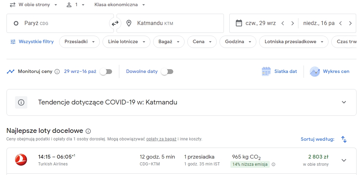This screenshot has width=362, height=175.
Task: Click the round-trip arrows icon
Action: point(12,5)
